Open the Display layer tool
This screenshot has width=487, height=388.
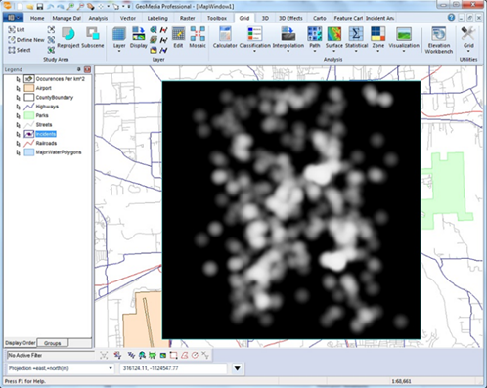pyautogui.click(x=139, y=37)
